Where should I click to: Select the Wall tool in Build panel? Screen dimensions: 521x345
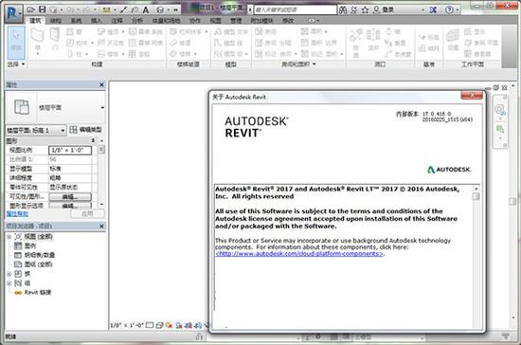coord(38,42)
